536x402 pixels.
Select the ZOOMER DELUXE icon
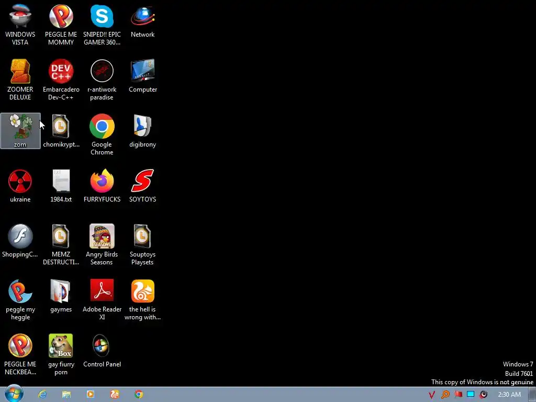click(x=20, y=80)
